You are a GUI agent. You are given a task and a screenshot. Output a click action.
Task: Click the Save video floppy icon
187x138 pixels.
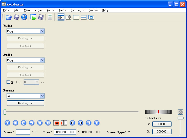pos(17,17)
